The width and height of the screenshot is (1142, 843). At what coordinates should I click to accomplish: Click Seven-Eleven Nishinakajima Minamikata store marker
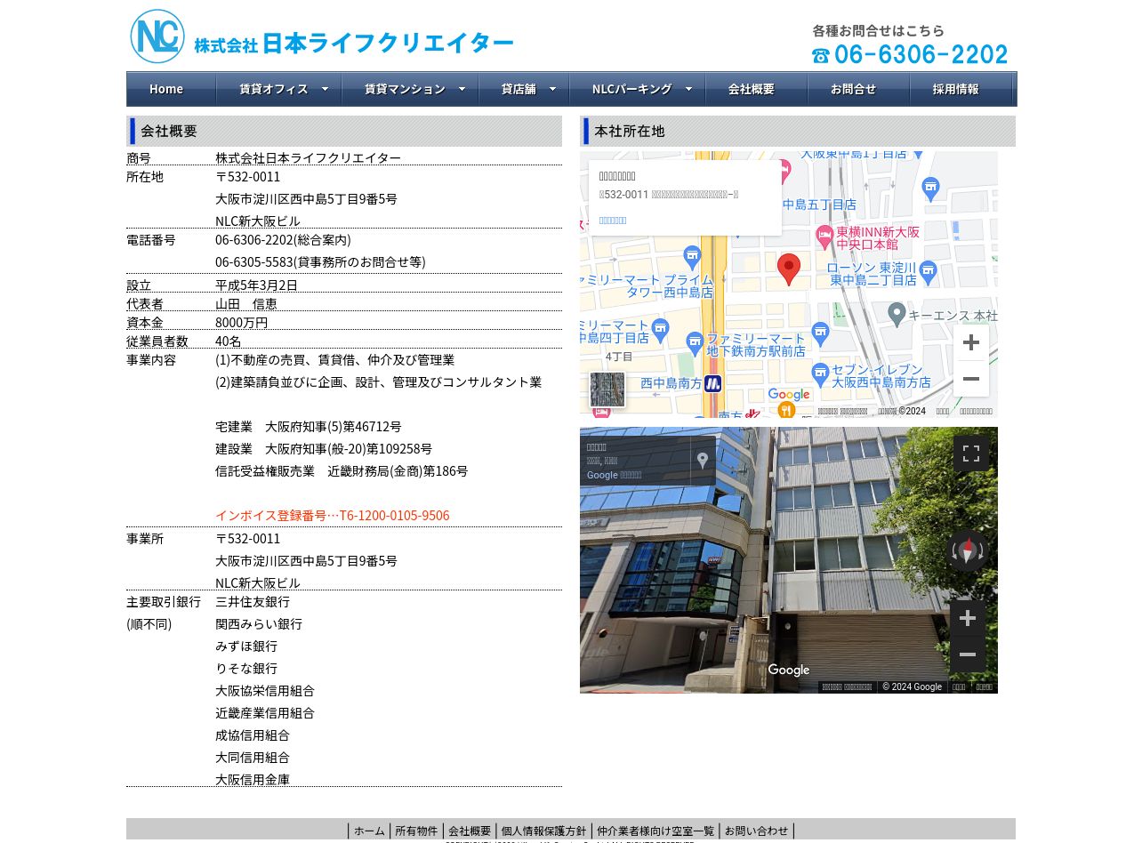pos(820,374)
